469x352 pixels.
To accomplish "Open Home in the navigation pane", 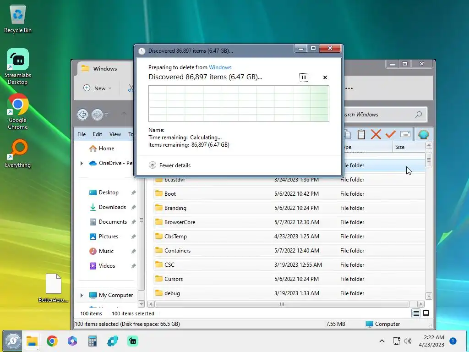I will point(106,148).
